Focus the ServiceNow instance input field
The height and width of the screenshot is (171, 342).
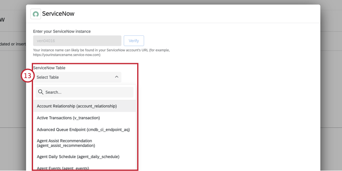[x=77, y=41]
